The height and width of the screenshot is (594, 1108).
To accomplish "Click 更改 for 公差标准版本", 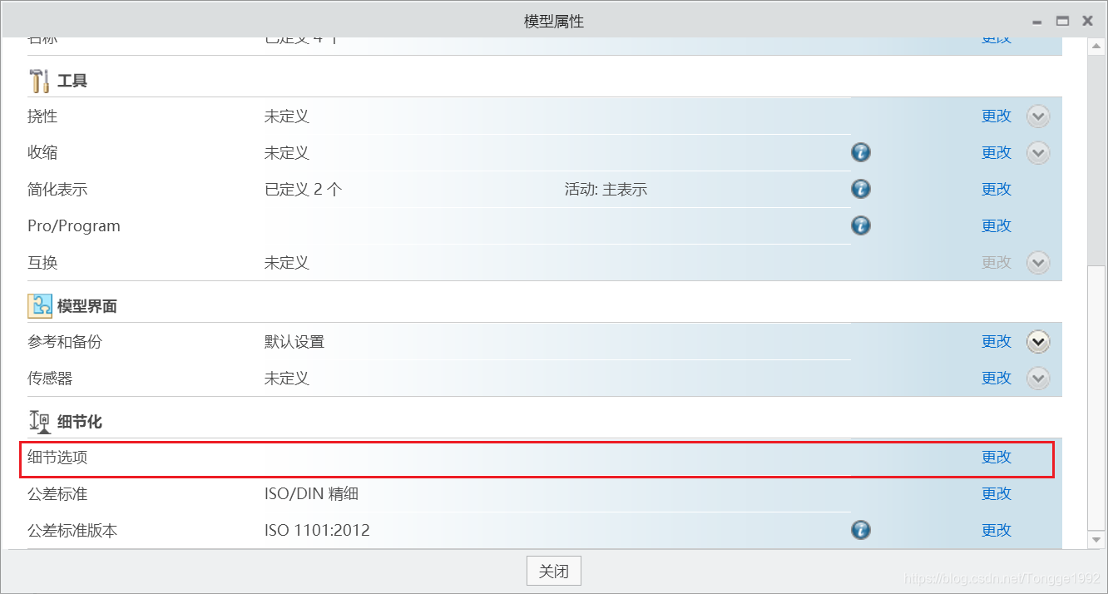I will [997, 531].
